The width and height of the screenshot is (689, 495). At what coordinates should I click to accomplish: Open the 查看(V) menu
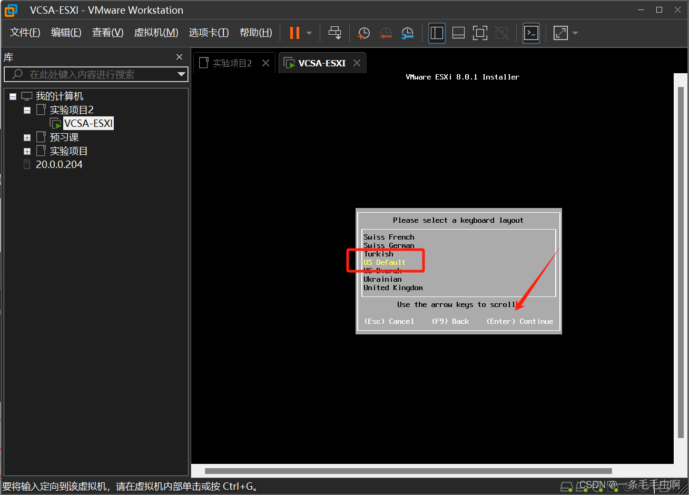pyautogui.click(x=108, y=33)
